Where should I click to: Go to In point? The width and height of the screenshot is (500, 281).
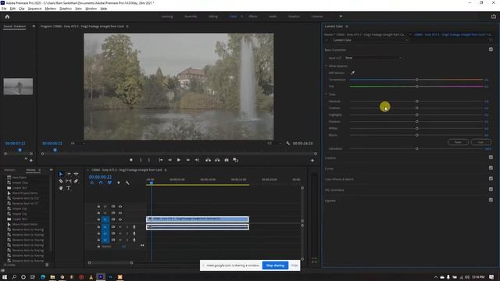click(161, 160)
